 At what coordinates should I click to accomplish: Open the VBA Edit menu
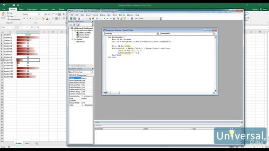pyautogui.click(x=77, y=15)
